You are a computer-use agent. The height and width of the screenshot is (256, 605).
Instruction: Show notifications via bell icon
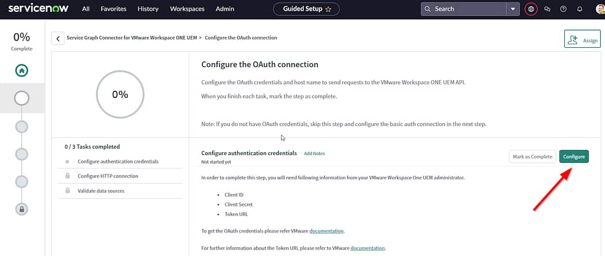pos(580,9)
